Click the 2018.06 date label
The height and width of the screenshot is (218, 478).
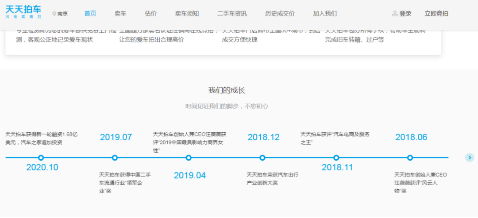click(x=411, y=137)
